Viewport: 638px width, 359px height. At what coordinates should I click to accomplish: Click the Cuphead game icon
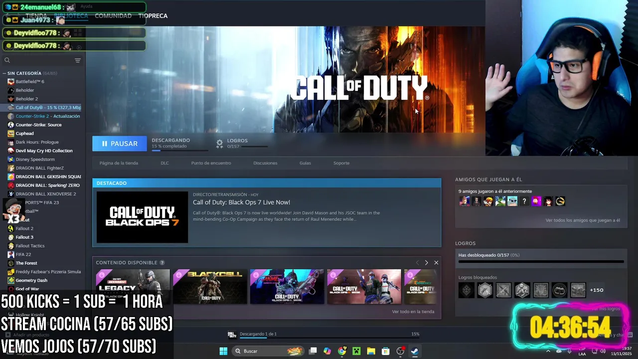point(11,134)
